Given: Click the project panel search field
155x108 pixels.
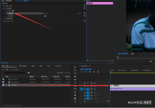Looking at the screenshot, I should pos(14,73).
